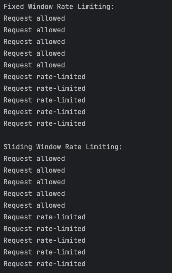Click the 'Fixed Window Rate Limiting:' heading line
Viewport: 172px width, 273px height.
click(59, 7)
